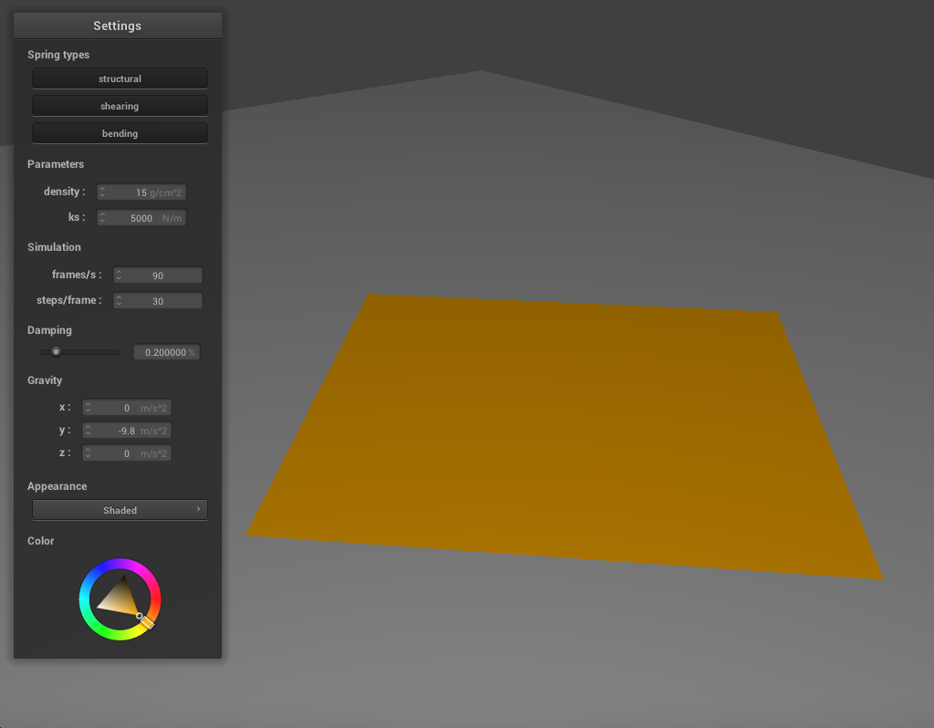Click the gravity x spinner arrows

point(88,408)
